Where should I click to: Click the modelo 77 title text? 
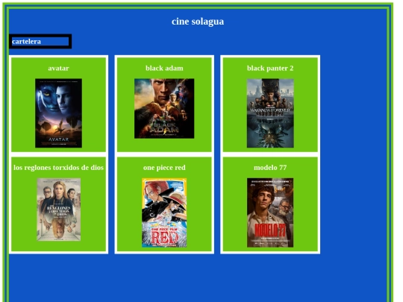[270, 168]
